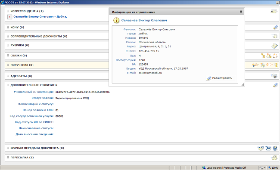The image size is (280, 170).
Task: Click the envelope-with-arrows icon in Журнал передачи документа
Action: point(261,148)
